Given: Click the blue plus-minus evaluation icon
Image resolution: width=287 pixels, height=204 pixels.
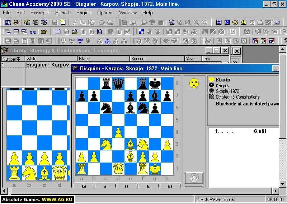Looking at the screenshot, I should [219, 22].
